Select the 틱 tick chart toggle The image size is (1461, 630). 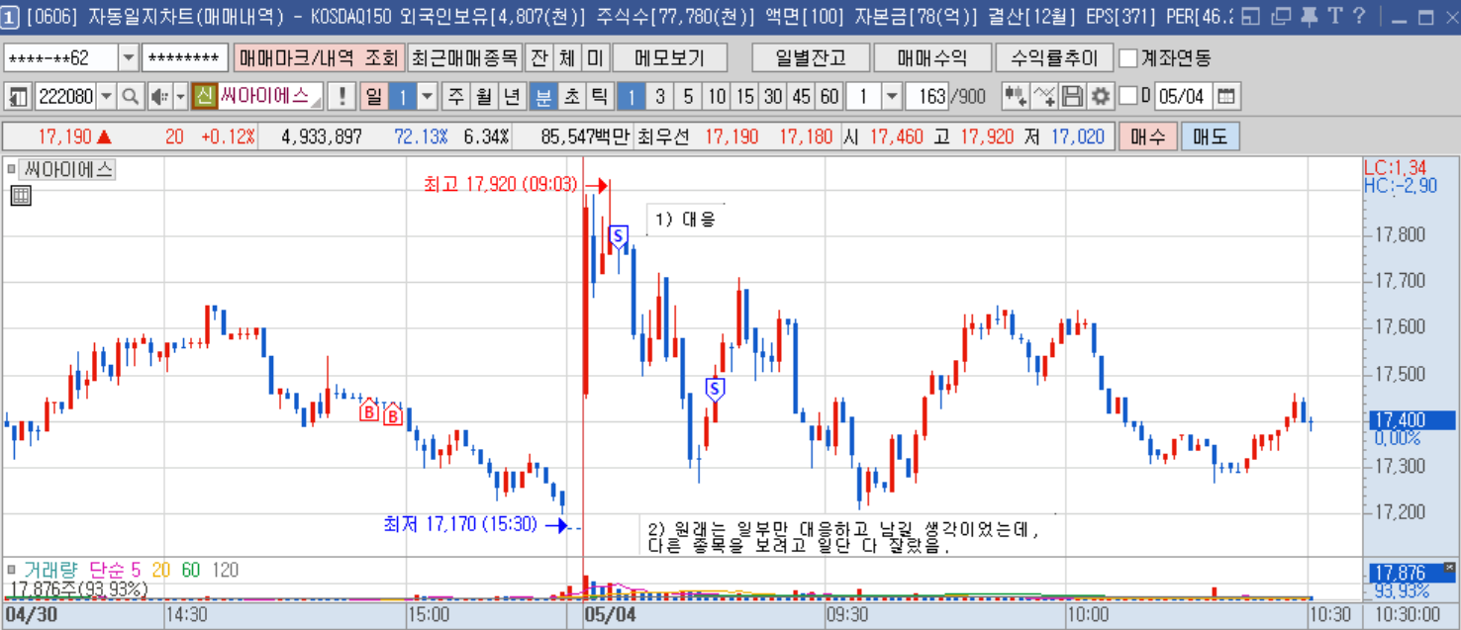coord(600,97)
